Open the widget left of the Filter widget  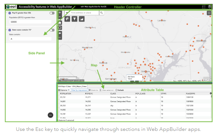pos(67,19)
